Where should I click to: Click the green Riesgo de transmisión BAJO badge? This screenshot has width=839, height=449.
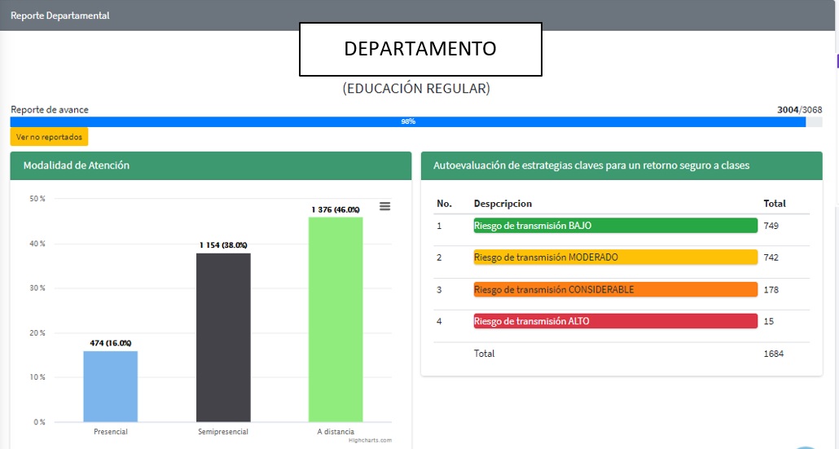coord(615,226)
